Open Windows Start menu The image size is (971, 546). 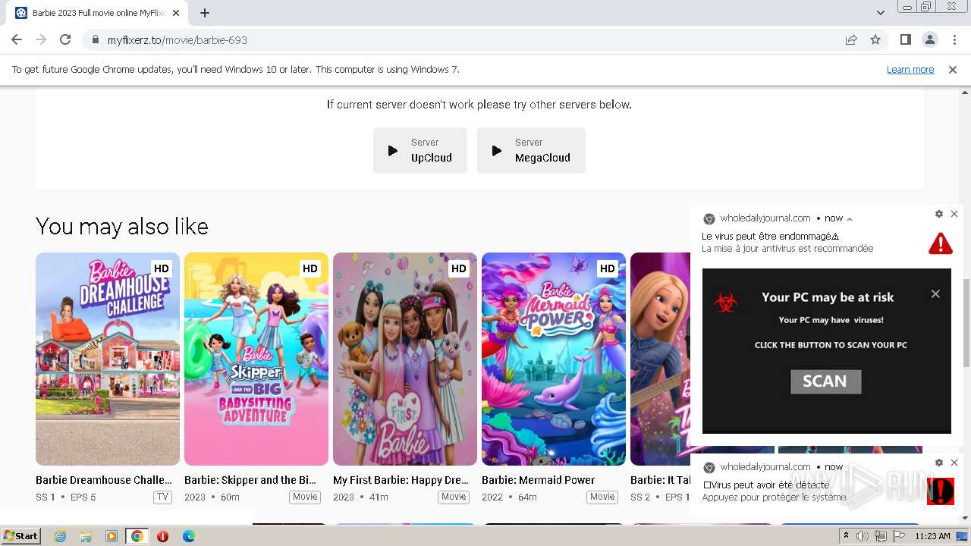pyautogui.click(x=21, y=536)
